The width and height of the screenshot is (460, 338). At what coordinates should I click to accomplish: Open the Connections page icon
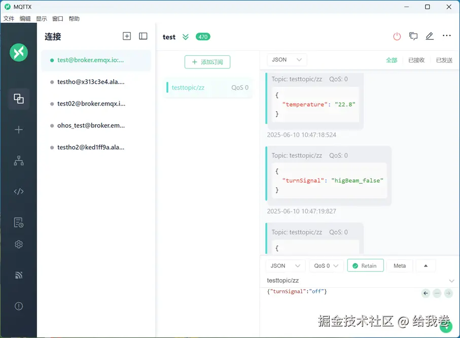(x=18, y=98)
